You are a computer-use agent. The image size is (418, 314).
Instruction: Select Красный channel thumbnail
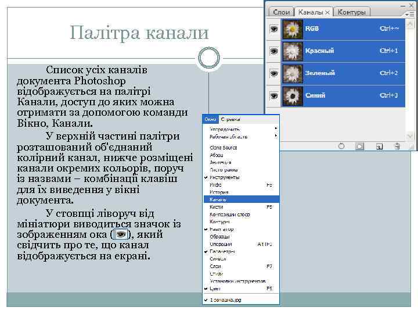click(x=293, y=51)
